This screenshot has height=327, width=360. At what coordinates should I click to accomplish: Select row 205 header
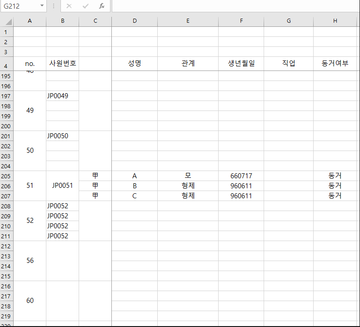tap(6, 176)
